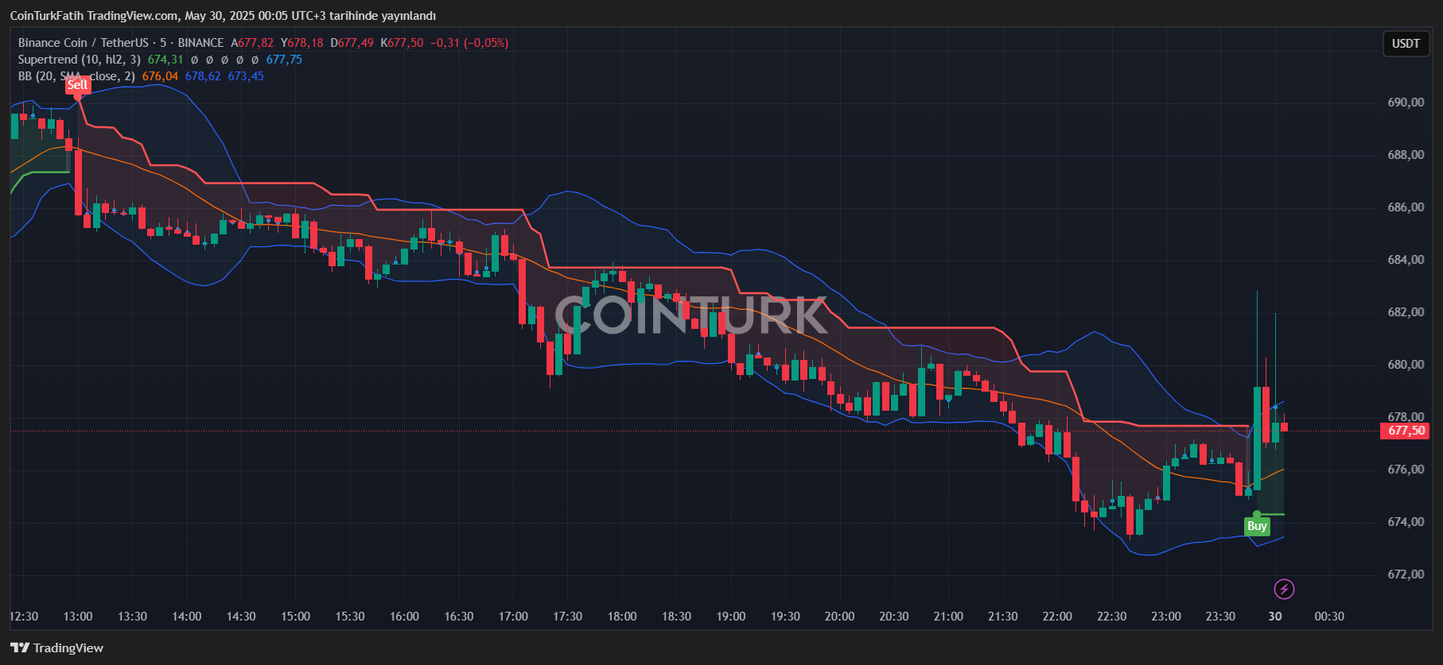The width and height of the screenshot is (1443, 665).
Task: Click the 17:00 time axis label
Action: click(513, 617)
